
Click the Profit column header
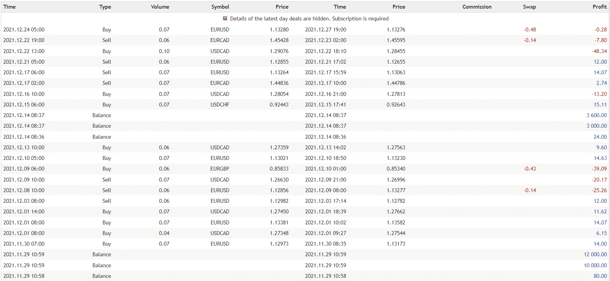tap(600, 7)
